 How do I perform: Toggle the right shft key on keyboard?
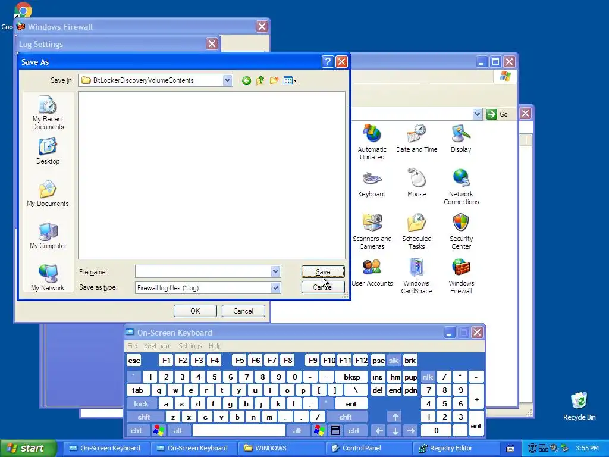pyautogui.click(x=346, y=417)
